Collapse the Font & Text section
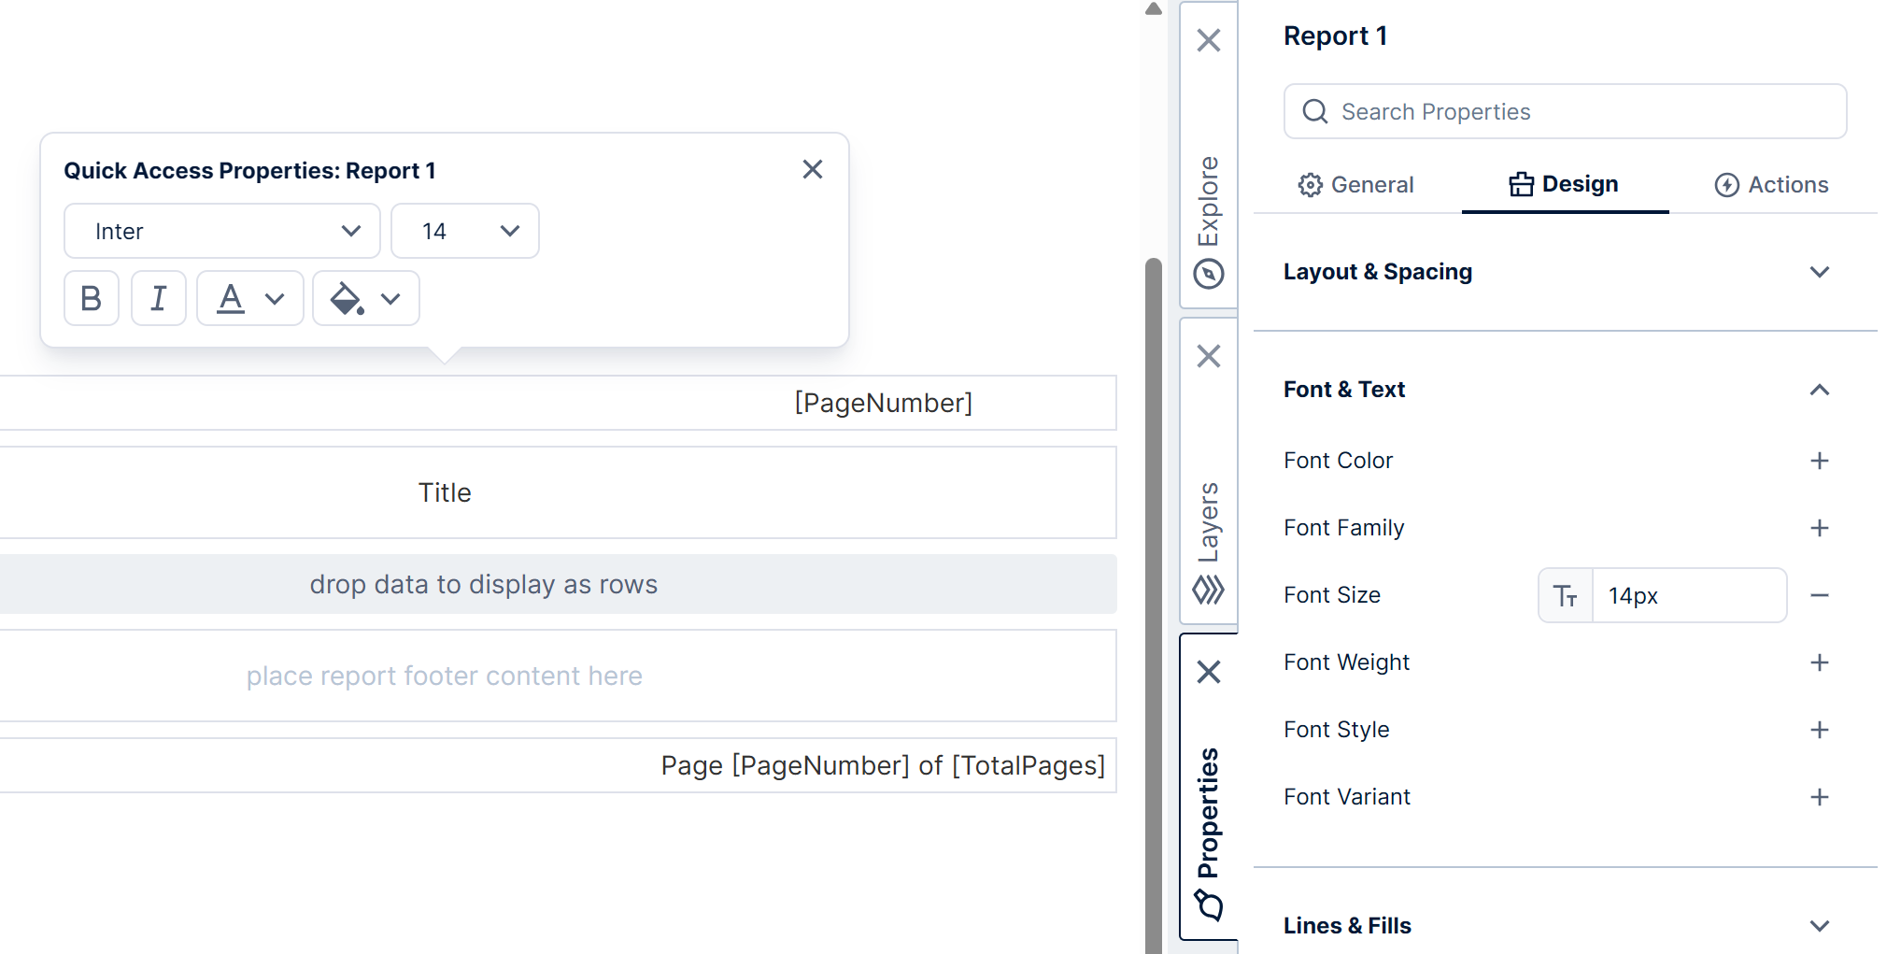 coord(1819,390)
